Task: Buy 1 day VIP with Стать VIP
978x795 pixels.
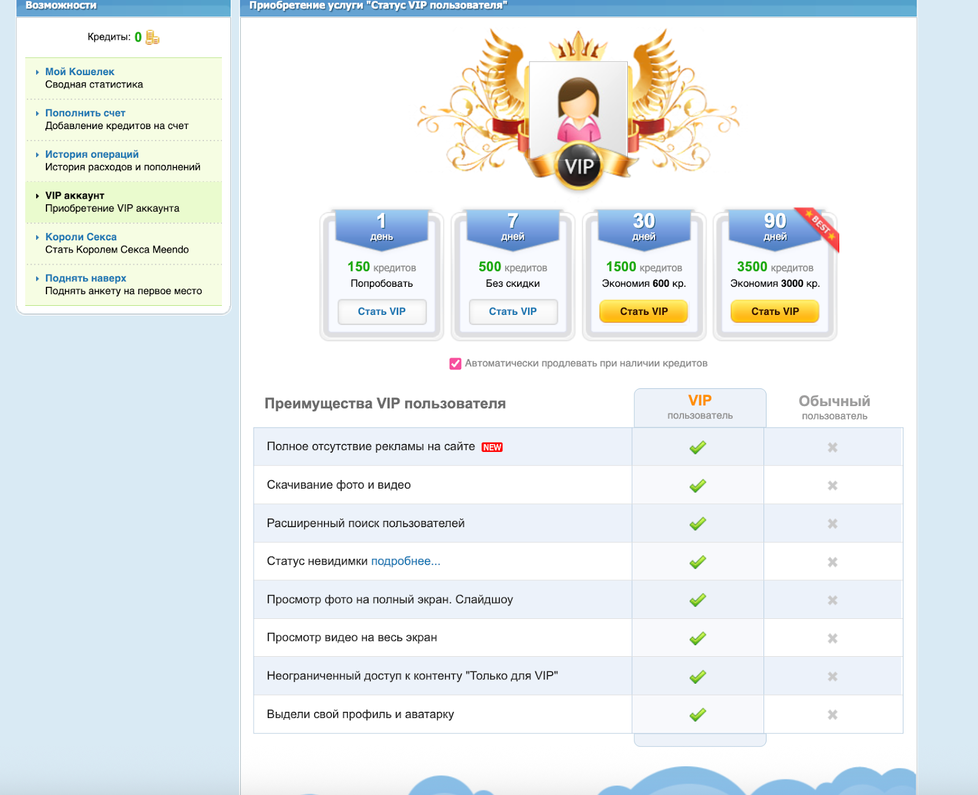Action: [x=382, y=312]
